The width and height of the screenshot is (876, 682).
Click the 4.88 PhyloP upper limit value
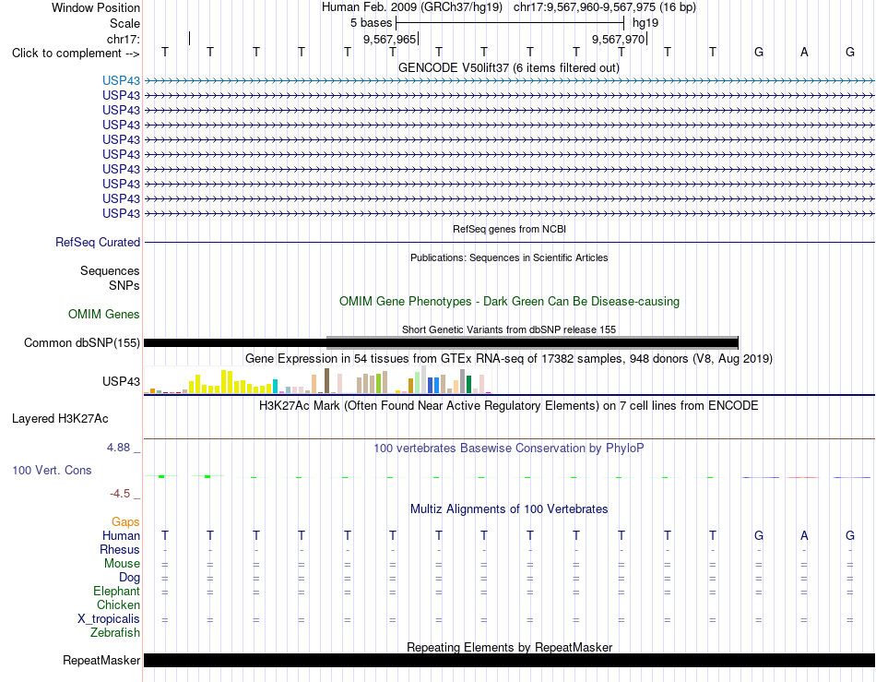point(118,448)
